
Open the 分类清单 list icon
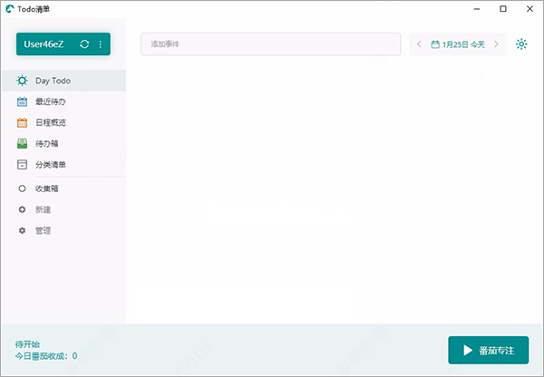pos(22,164)
